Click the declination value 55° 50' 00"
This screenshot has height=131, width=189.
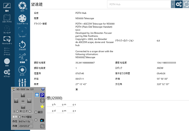[x=162, y=79]
